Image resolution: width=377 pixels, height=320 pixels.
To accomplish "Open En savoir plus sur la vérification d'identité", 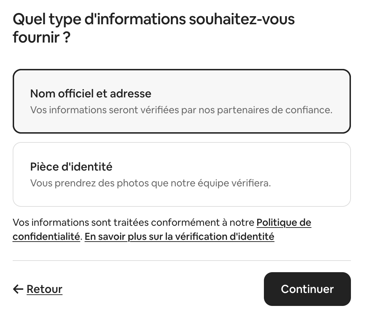I will tap(179, 236).
